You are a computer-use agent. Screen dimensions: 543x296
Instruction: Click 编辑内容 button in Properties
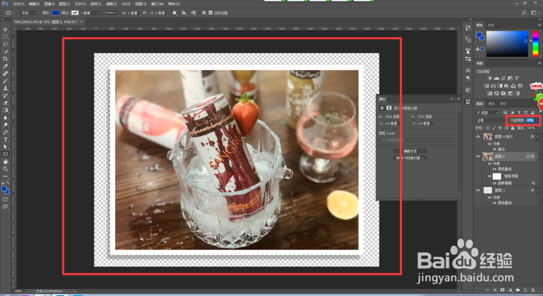click(x=410, y=151)
